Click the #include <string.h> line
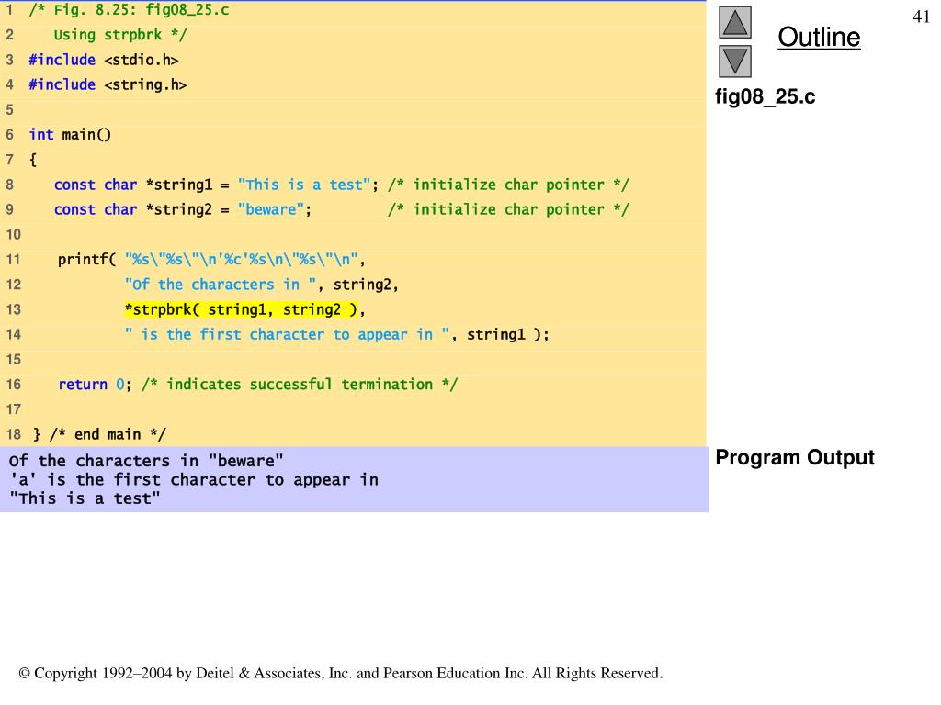The image size is (941, 705). 108,84
